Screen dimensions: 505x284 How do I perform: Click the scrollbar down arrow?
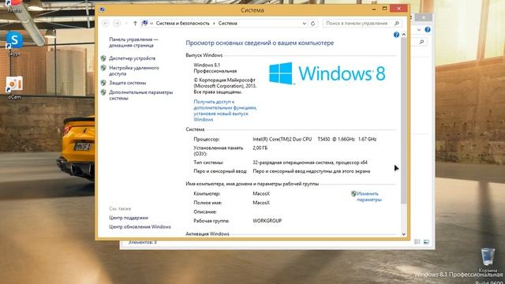pos(403,234)
